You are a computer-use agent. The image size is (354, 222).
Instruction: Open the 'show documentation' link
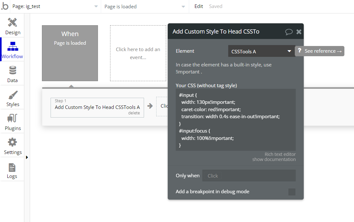coord(274,159)
